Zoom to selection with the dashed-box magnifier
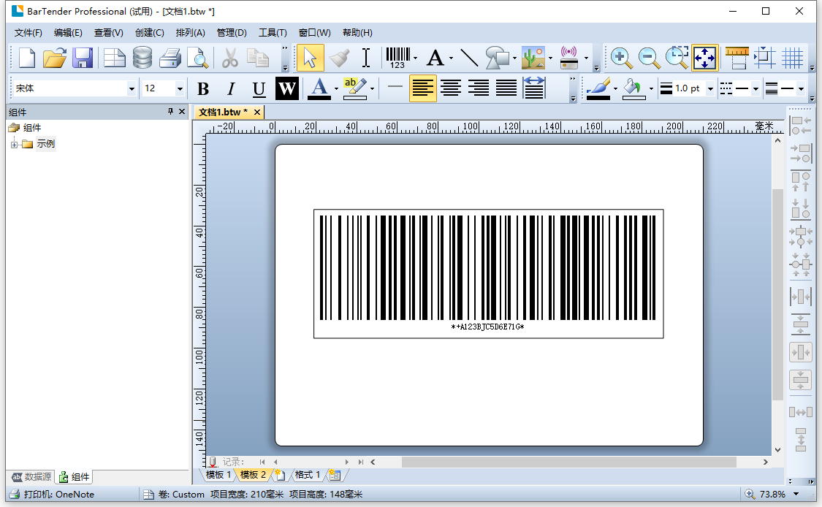This screenshot has height=507, width=822. 677,58
